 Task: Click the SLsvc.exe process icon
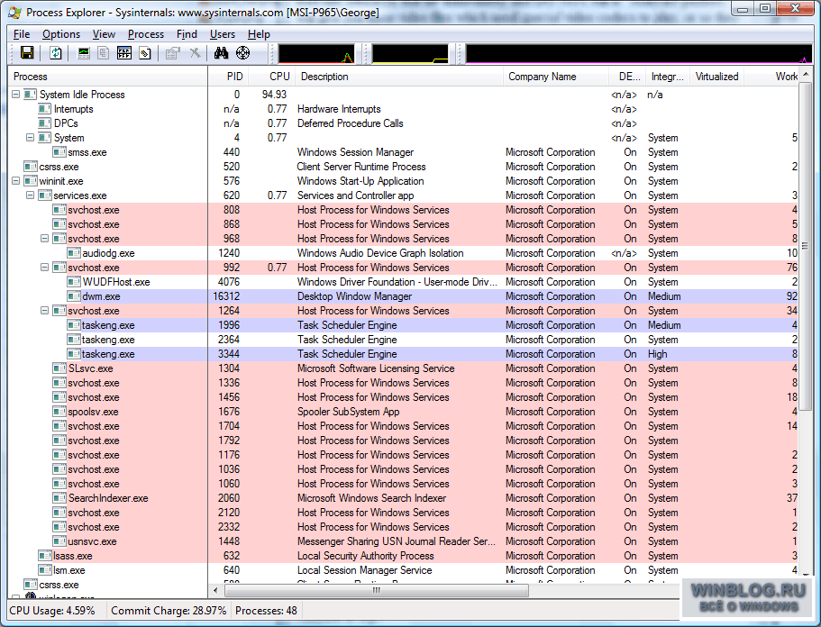click(59, 368)
